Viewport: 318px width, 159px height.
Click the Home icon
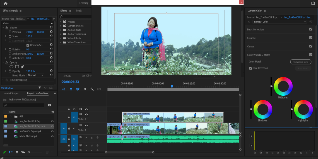click(5, 3)
